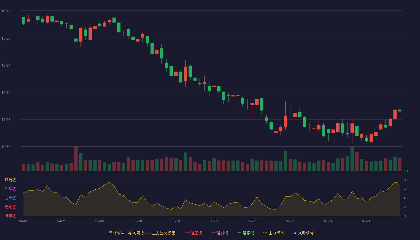Click the 07-14 date label

328,221
